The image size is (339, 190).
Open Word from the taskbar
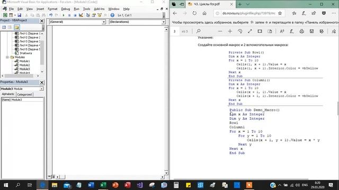click(91, 185)
